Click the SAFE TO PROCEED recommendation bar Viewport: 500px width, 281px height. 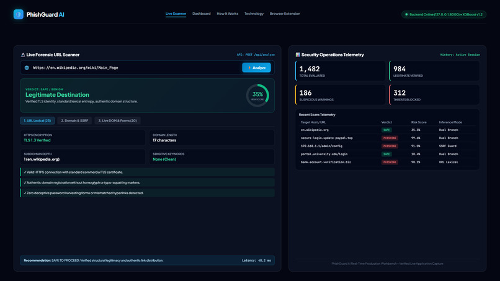coord(147,261)
